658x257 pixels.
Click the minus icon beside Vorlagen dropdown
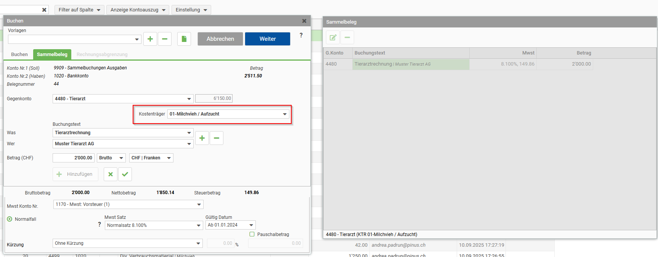coord(165,39)
